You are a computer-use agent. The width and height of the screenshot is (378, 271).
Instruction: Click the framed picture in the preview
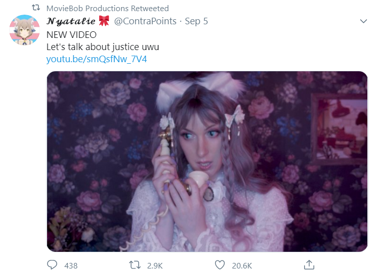340,129
